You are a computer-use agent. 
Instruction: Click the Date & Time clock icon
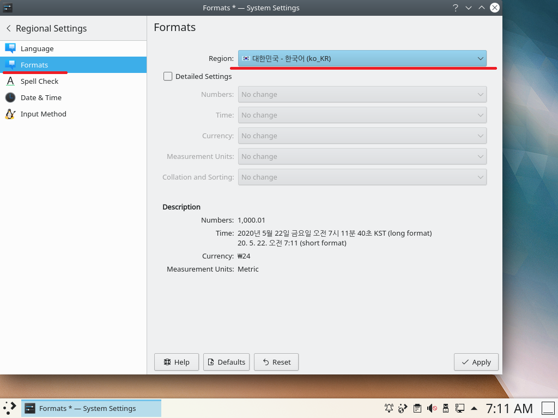[10, 97]
